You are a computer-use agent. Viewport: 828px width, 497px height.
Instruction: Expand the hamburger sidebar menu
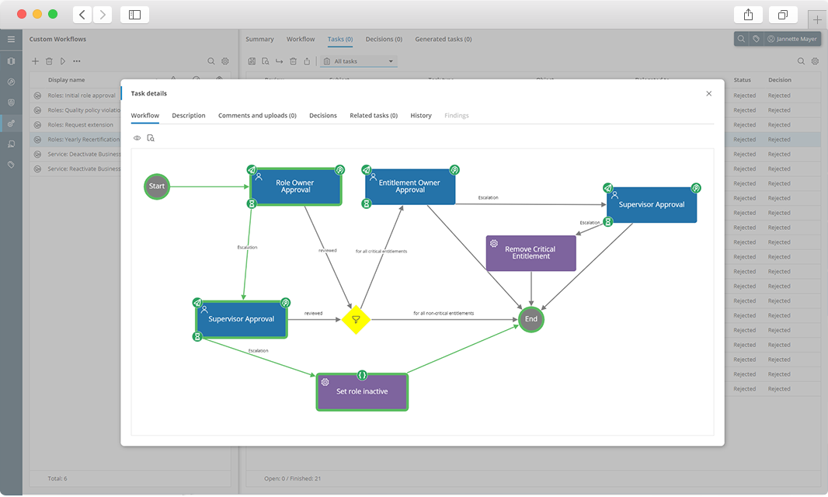tap(11, 39)
